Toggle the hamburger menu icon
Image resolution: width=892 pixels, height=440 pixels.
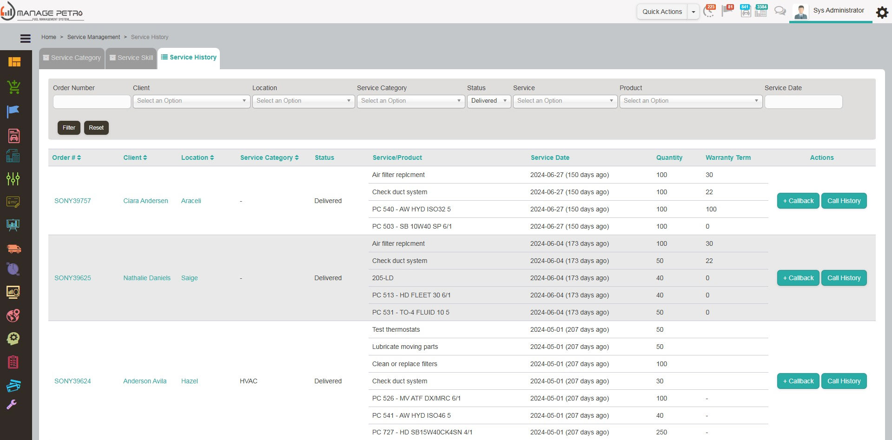coord(26,39)
